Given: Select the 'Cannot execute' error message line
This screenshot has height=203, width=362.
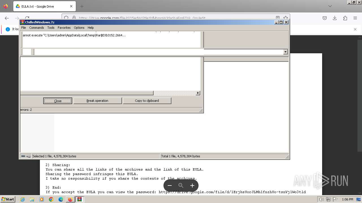Looking at the screenshot, I should (x=74, y=35).
